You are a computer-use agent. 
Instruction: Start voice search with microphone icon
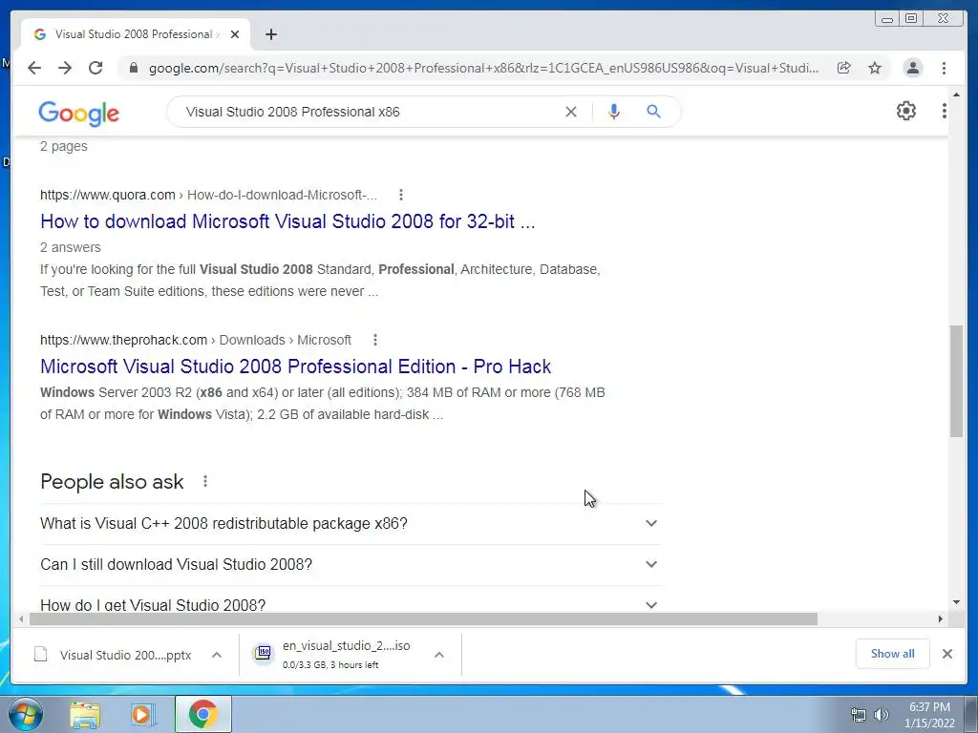coord(614,112)
